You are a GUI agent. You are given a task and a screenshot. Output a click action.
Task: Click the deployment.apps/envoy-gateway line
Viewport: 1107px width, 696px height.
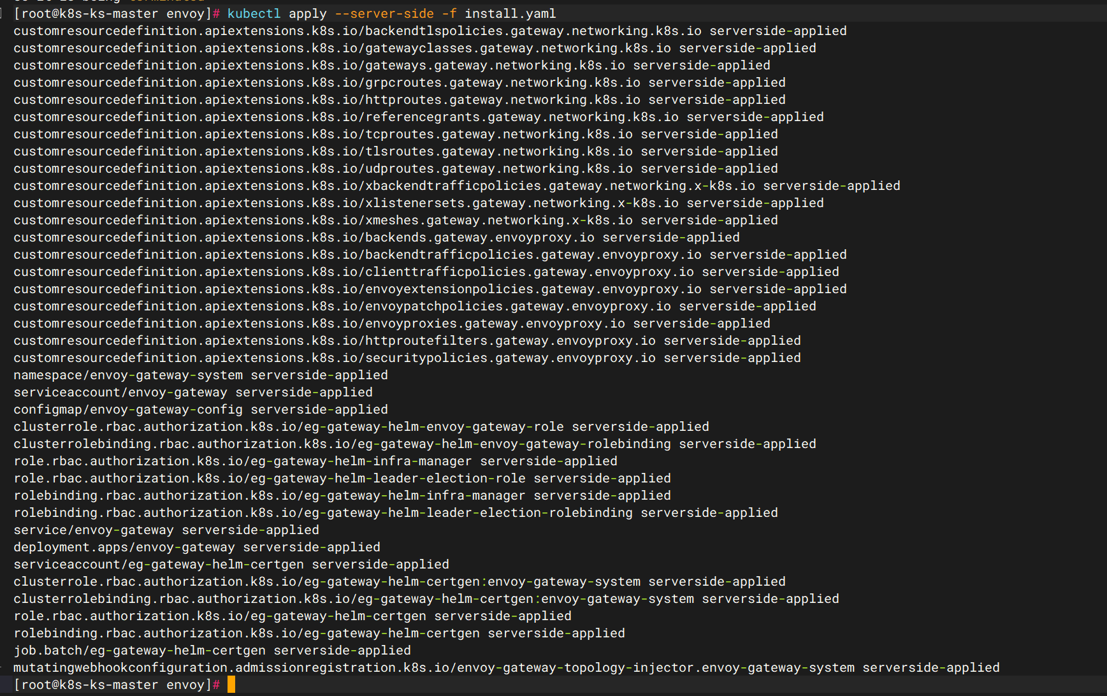click(197, 547)
